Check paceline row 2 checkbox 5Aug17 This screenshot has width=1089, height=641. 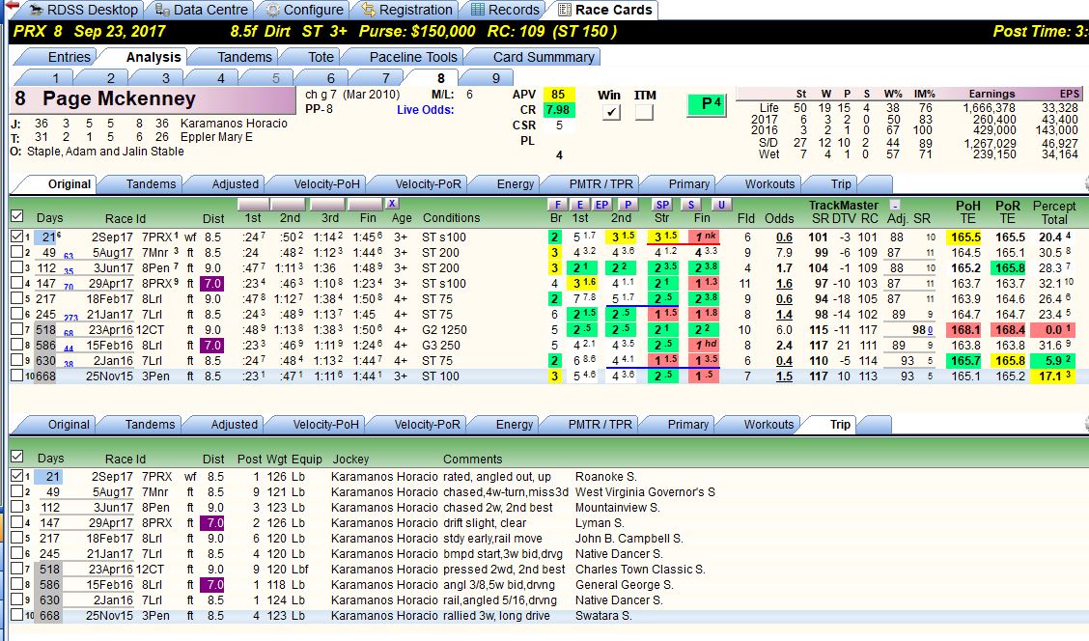point(17,251)
